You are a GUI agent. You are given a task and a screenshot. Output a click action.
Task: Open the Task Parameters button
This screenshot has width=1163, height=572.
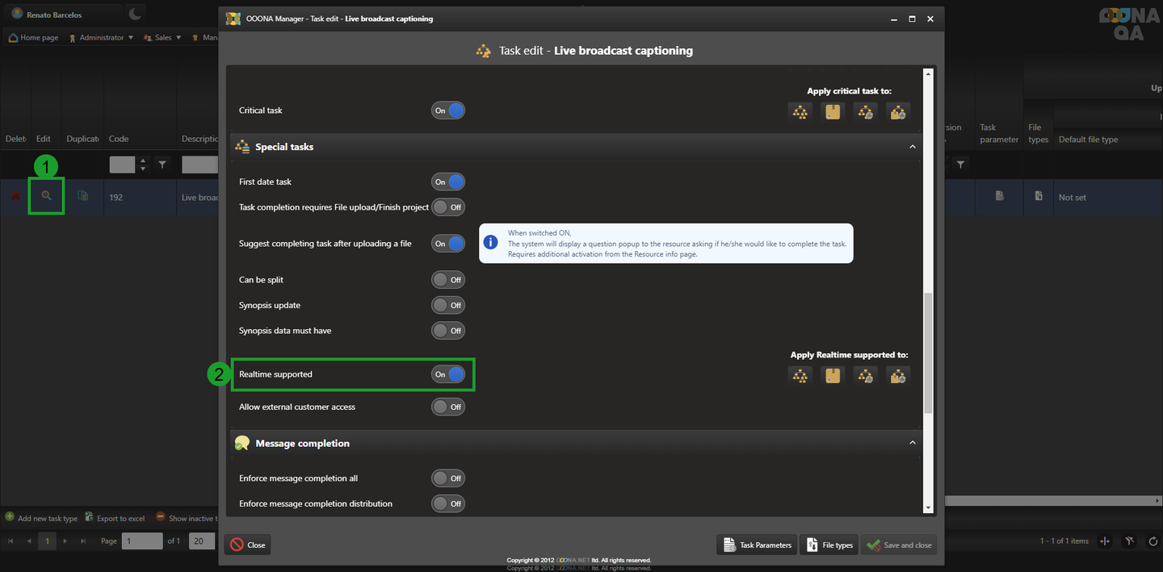click(x=757, y=545)
